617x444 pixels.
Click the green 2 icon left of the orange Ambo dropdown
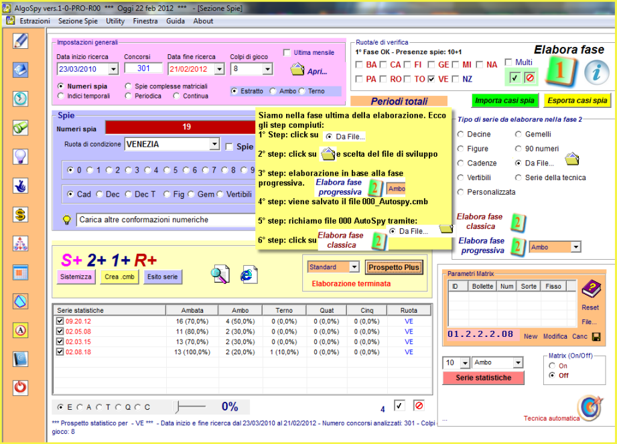(518, 247)
